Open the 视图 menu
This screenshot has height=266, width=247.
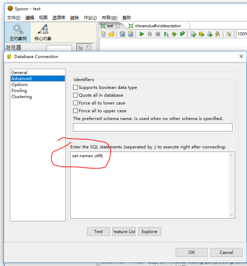43,18
